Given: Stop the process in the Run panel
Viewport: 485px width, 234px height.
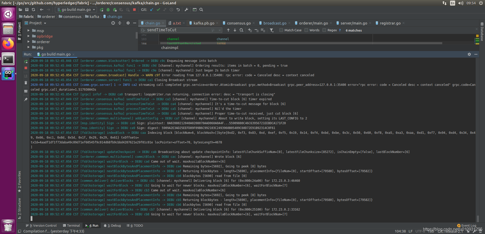Looking at the screenshot, I should [26, 68].
